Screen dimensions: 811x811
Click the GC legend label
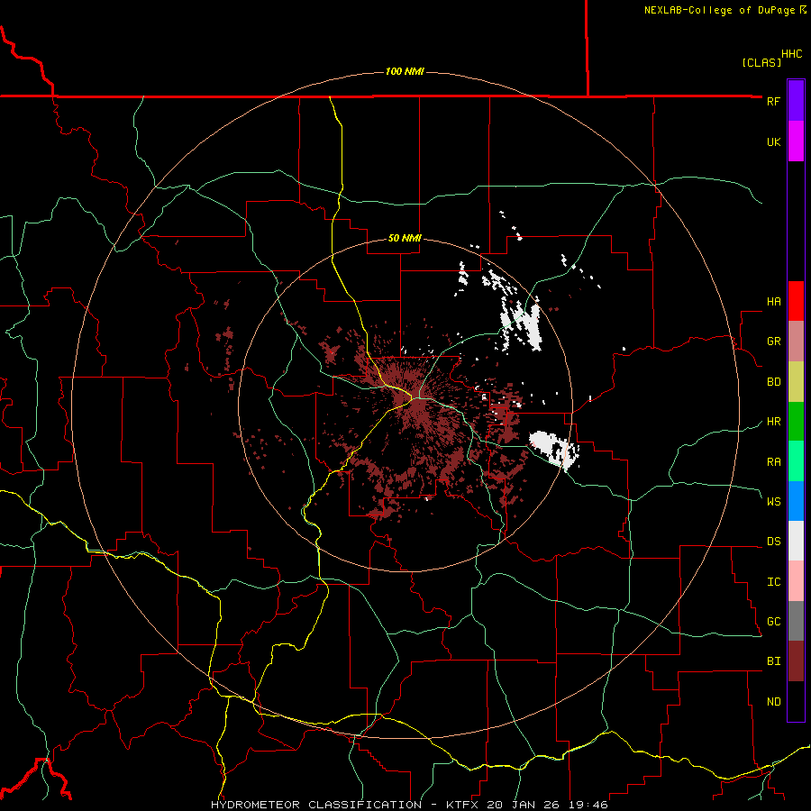pos(773,621)
